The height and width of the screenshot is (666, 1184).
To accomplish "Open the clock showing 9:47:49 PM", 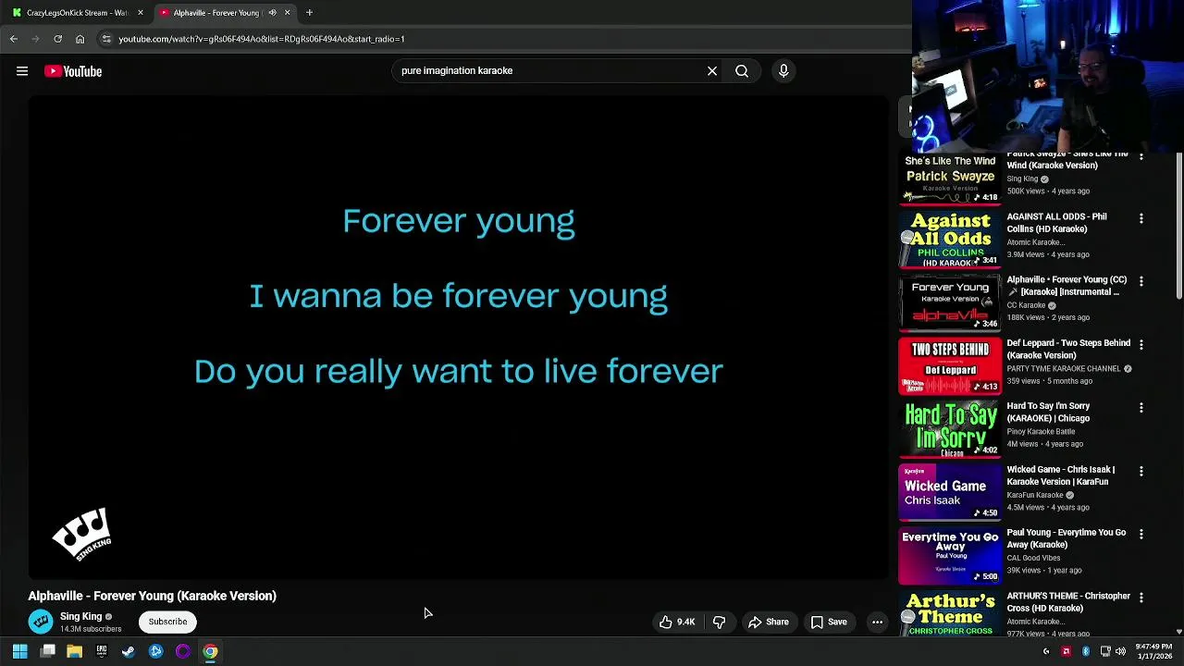I will coord(1153,652).
